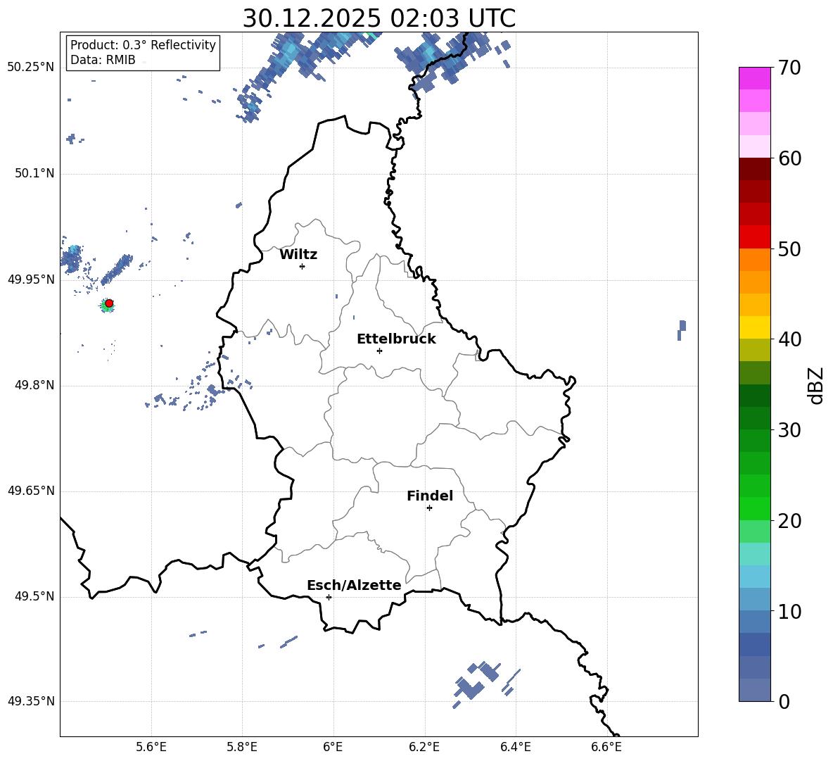This screenshot has height=761, width=833.
Task: Click the colorbar tick value 0
Action: pyautogui.click(x=784, y=701)
